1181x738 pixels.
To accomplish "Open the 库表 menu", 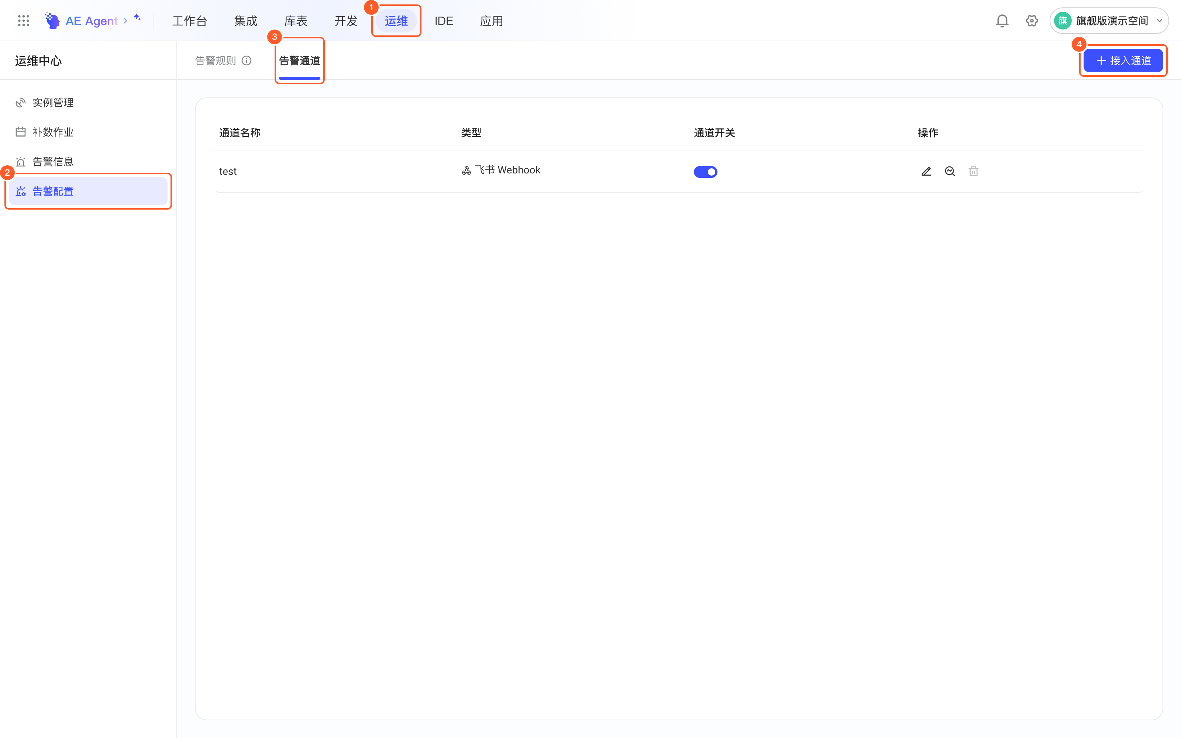I will 296,21.
